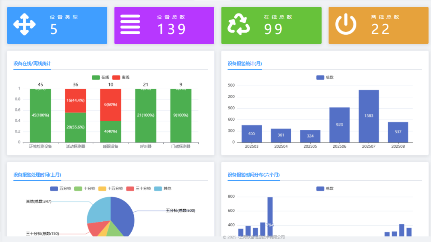
Task: Toggle the red 离线 legend item
Action: coord(121,77)
